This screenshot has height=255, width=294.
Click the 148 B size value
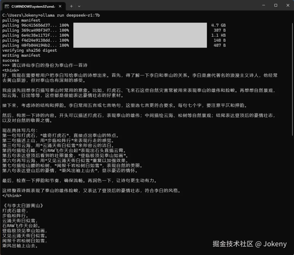coord(220,40)
